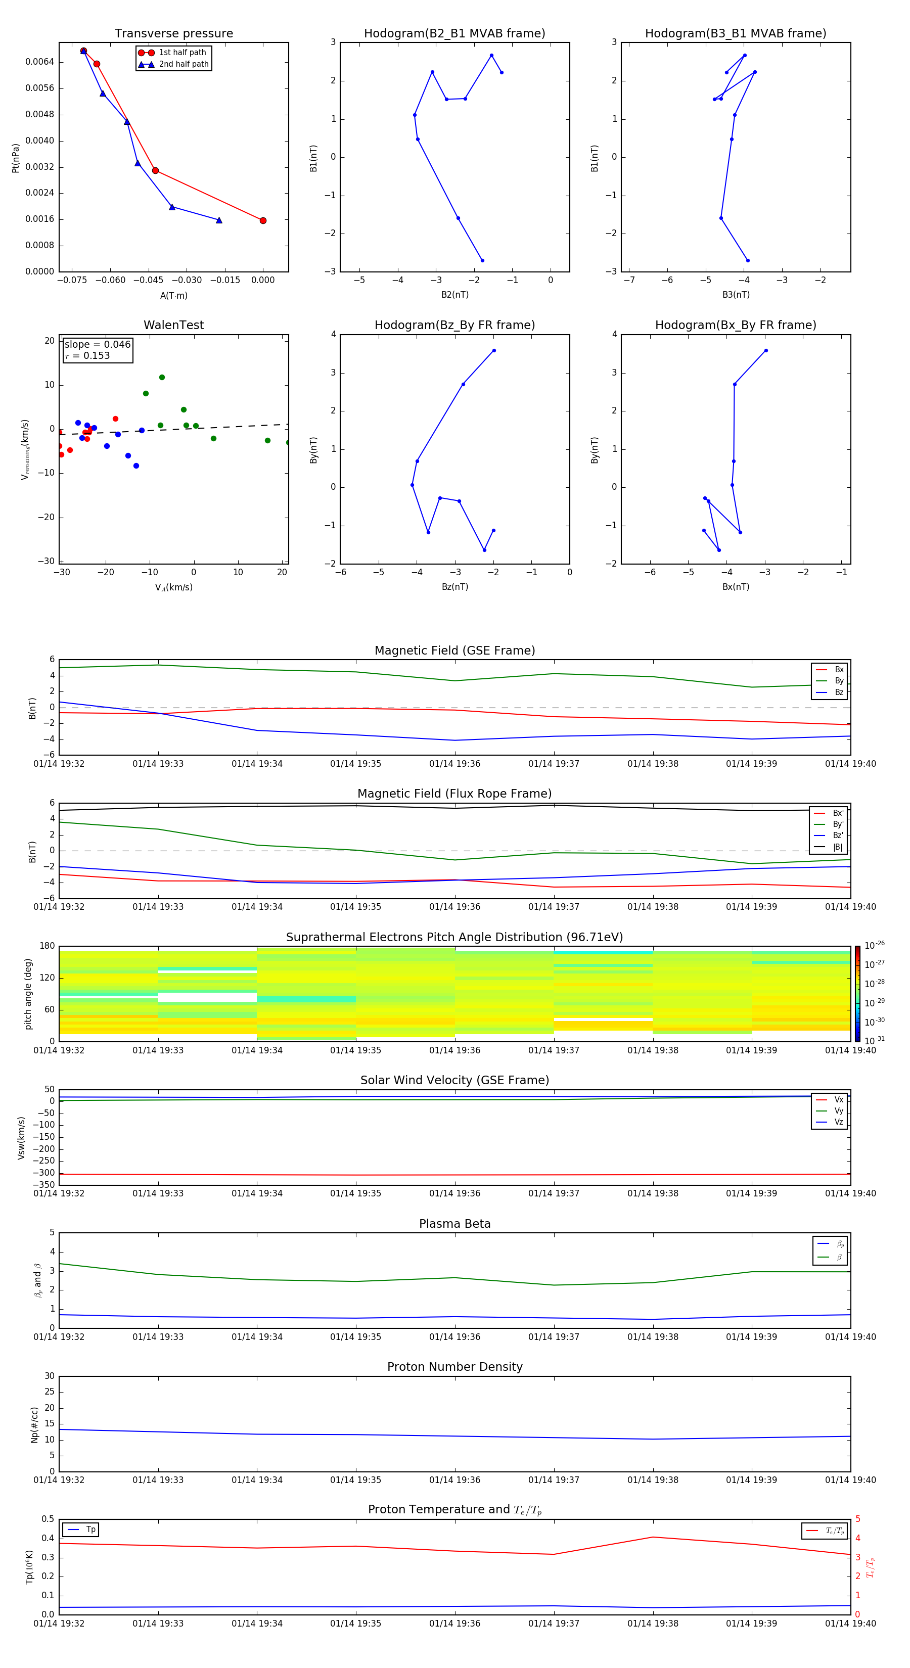The width and height of the screenshot is (910, 1668).
Task: Click the 'Bx(nT)' x-axis label
Action: 736,587
